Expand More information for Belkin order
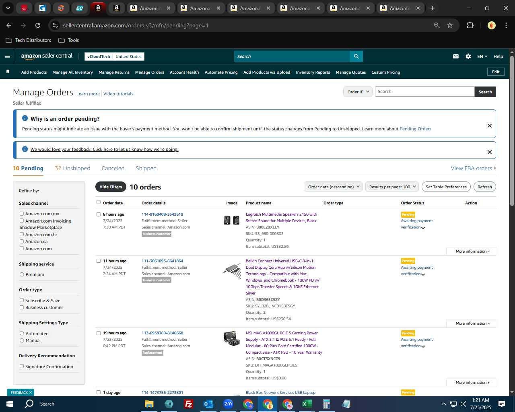The width and height of the screenshot is (515, 412). (x=471, y=323)
